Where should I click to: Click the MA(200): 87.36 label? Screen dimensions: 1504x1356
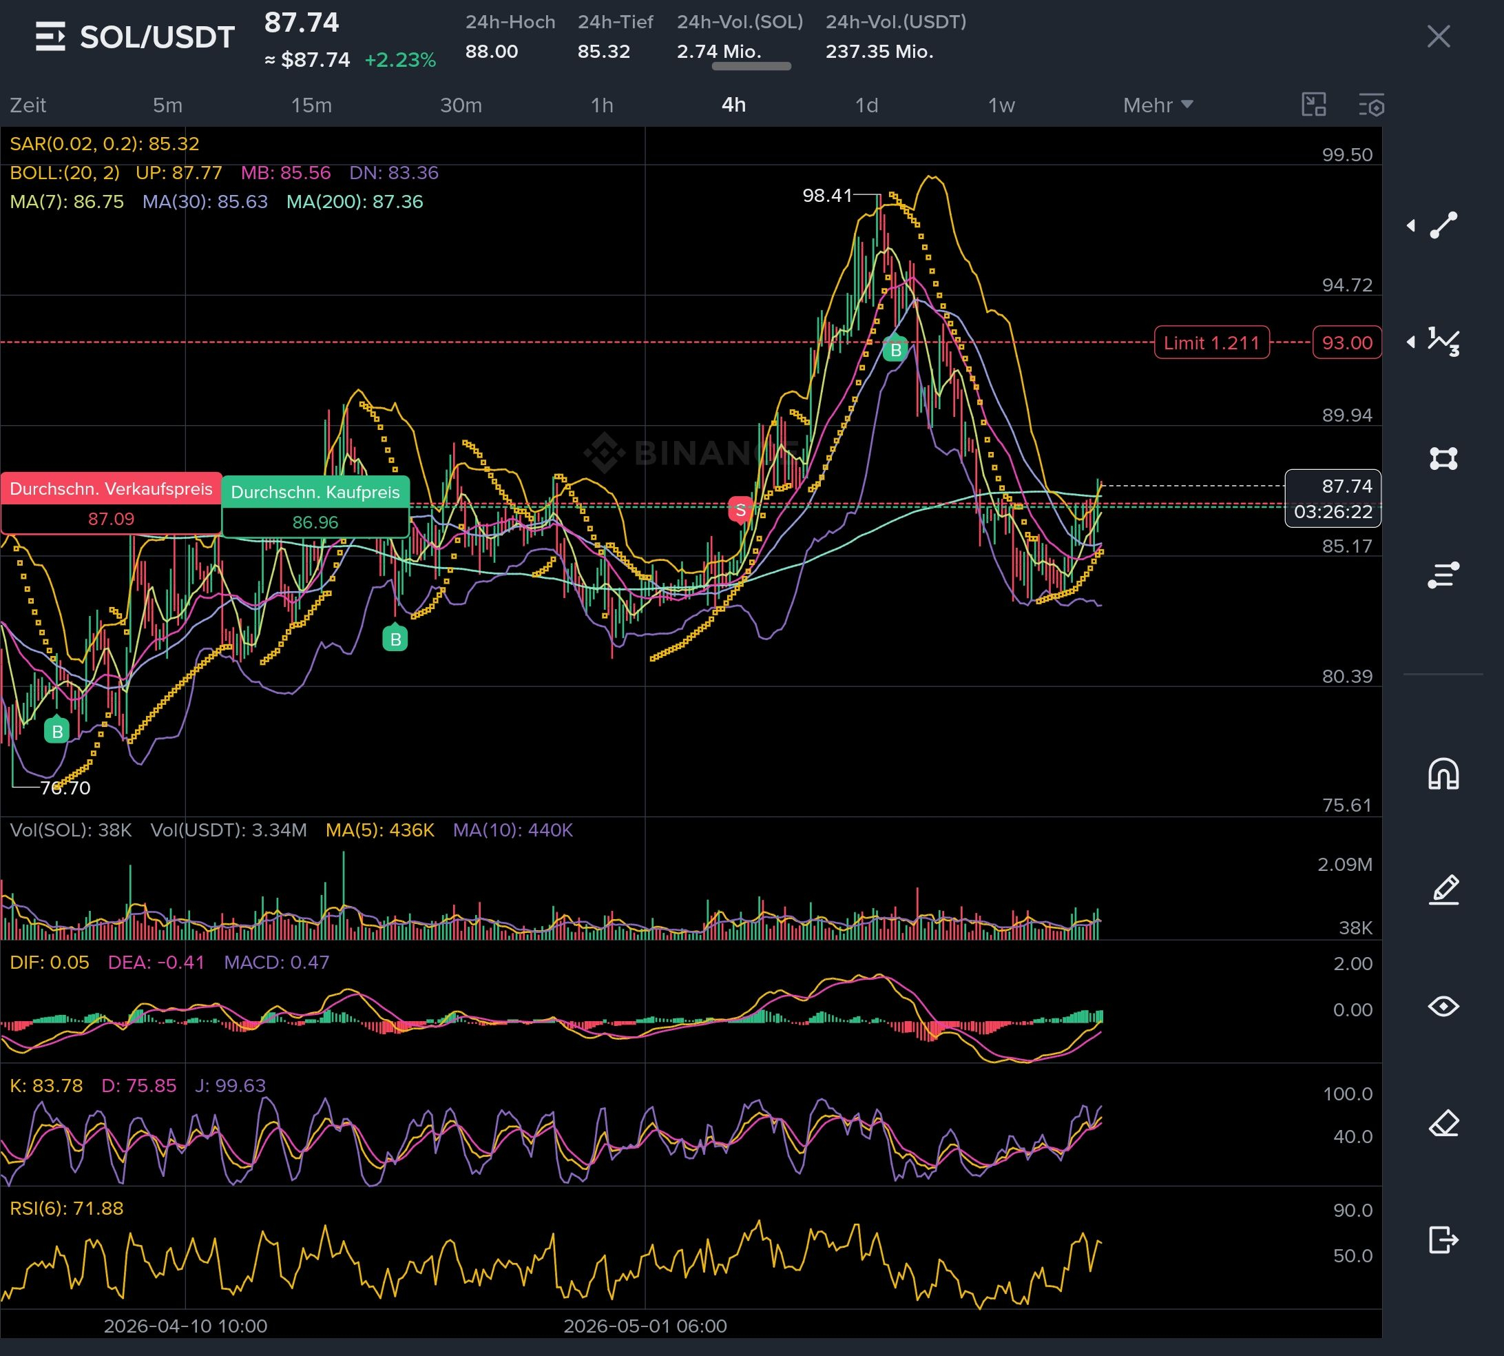pos(355,202)
